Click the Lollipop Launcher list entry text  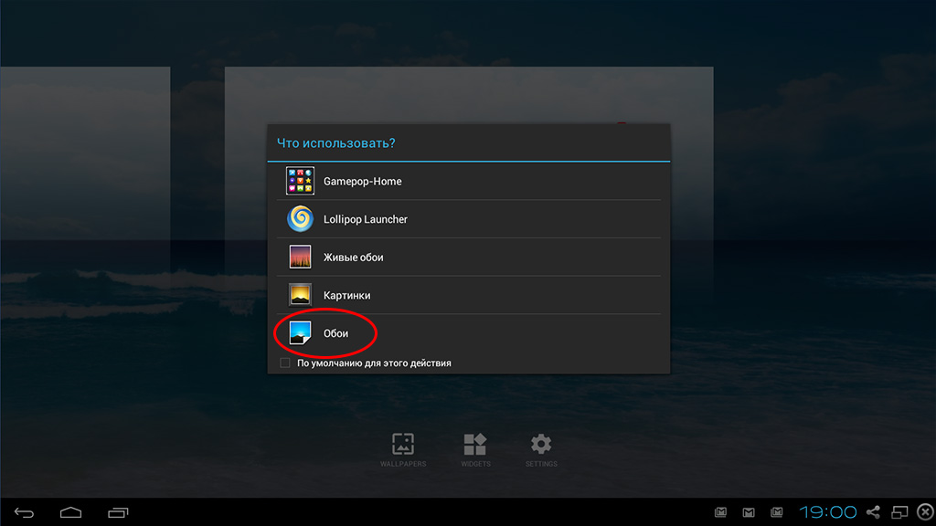coord(366,219)
